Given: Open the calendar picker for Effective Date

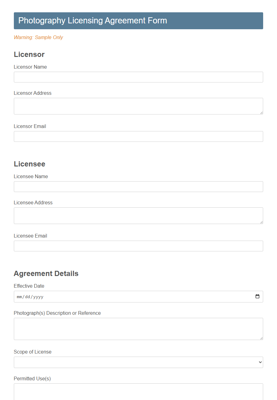Looking at the screenshot, I should click(257, 296).
